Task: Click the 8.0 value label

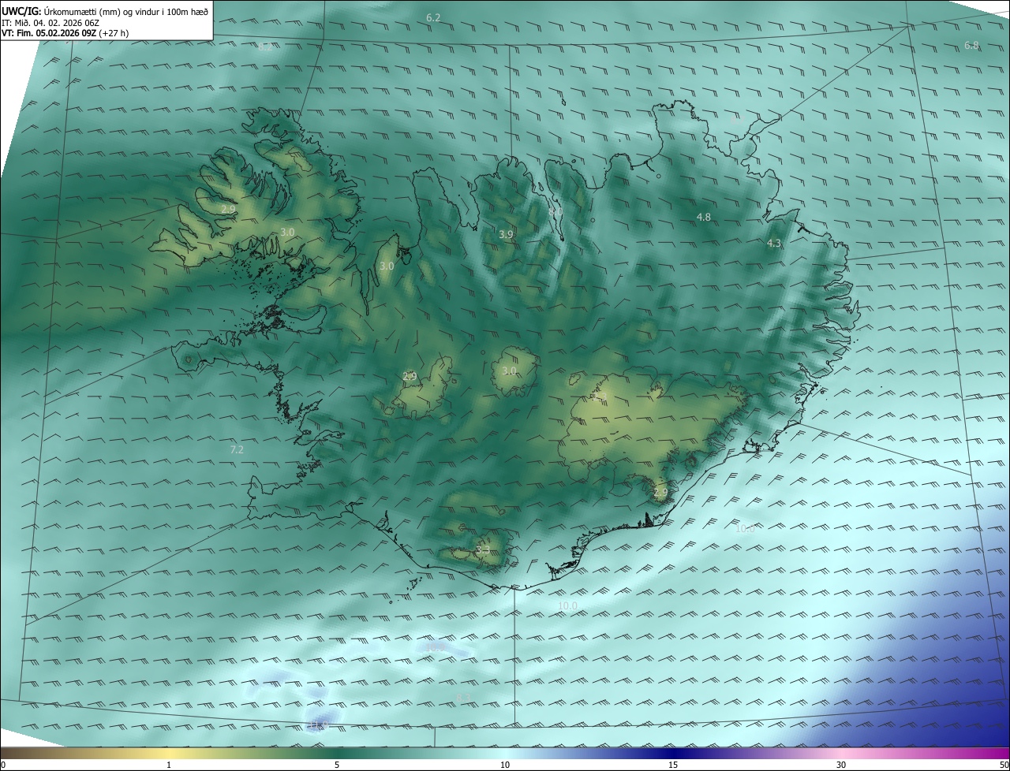Action: pos(555,211)
